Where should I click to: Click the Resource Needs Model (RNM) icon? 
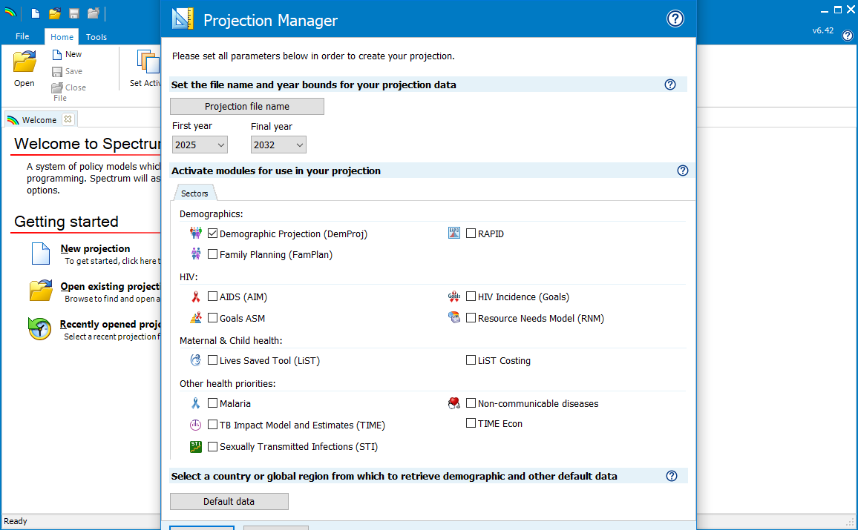point(454,317)
